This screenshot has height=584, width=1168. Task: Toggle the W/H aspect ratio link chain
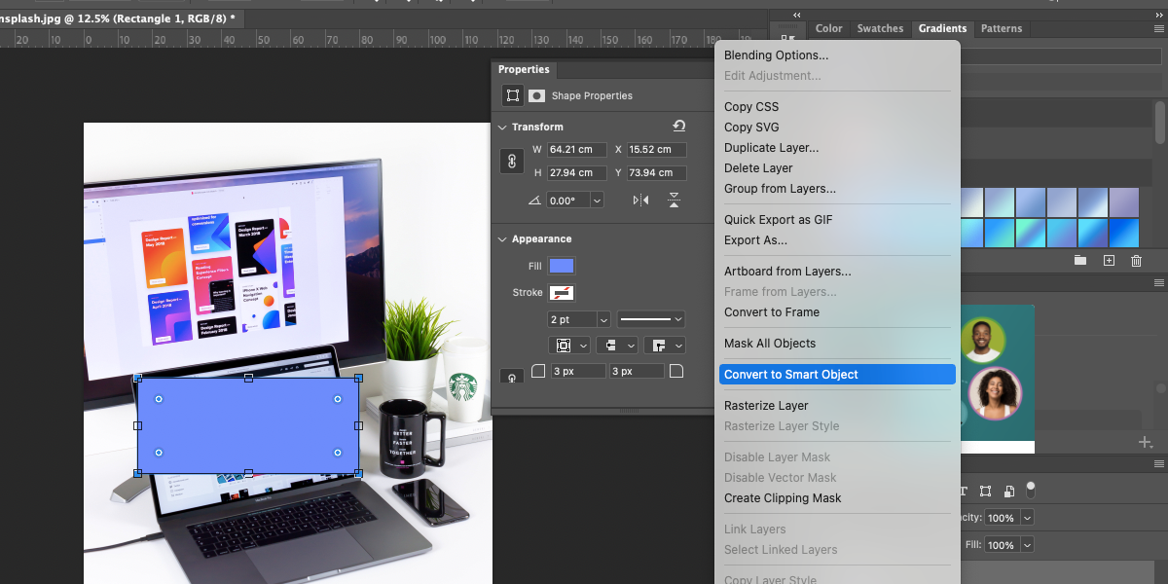point(512,161)
